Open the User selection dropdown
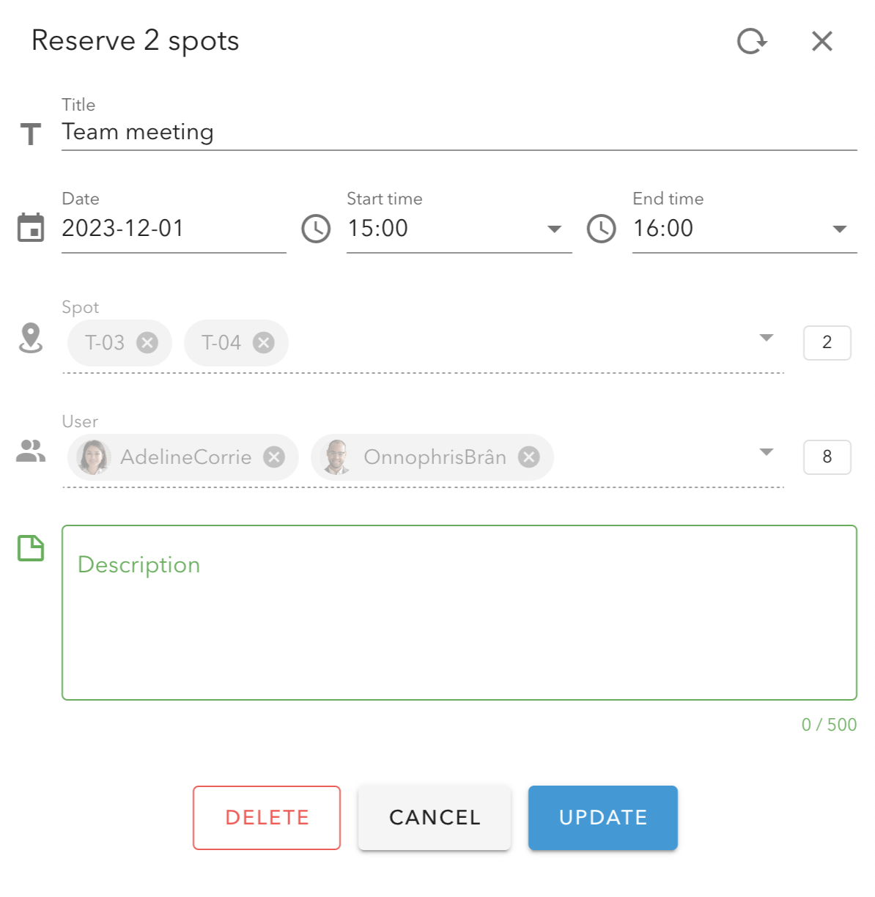875x897 pixels. point(766,452)
